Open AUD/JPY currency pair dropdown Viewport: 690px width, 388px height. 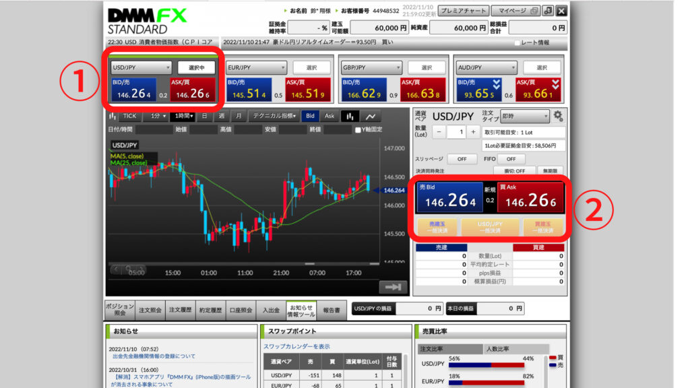pyautogui.click(x=487, y=67)
